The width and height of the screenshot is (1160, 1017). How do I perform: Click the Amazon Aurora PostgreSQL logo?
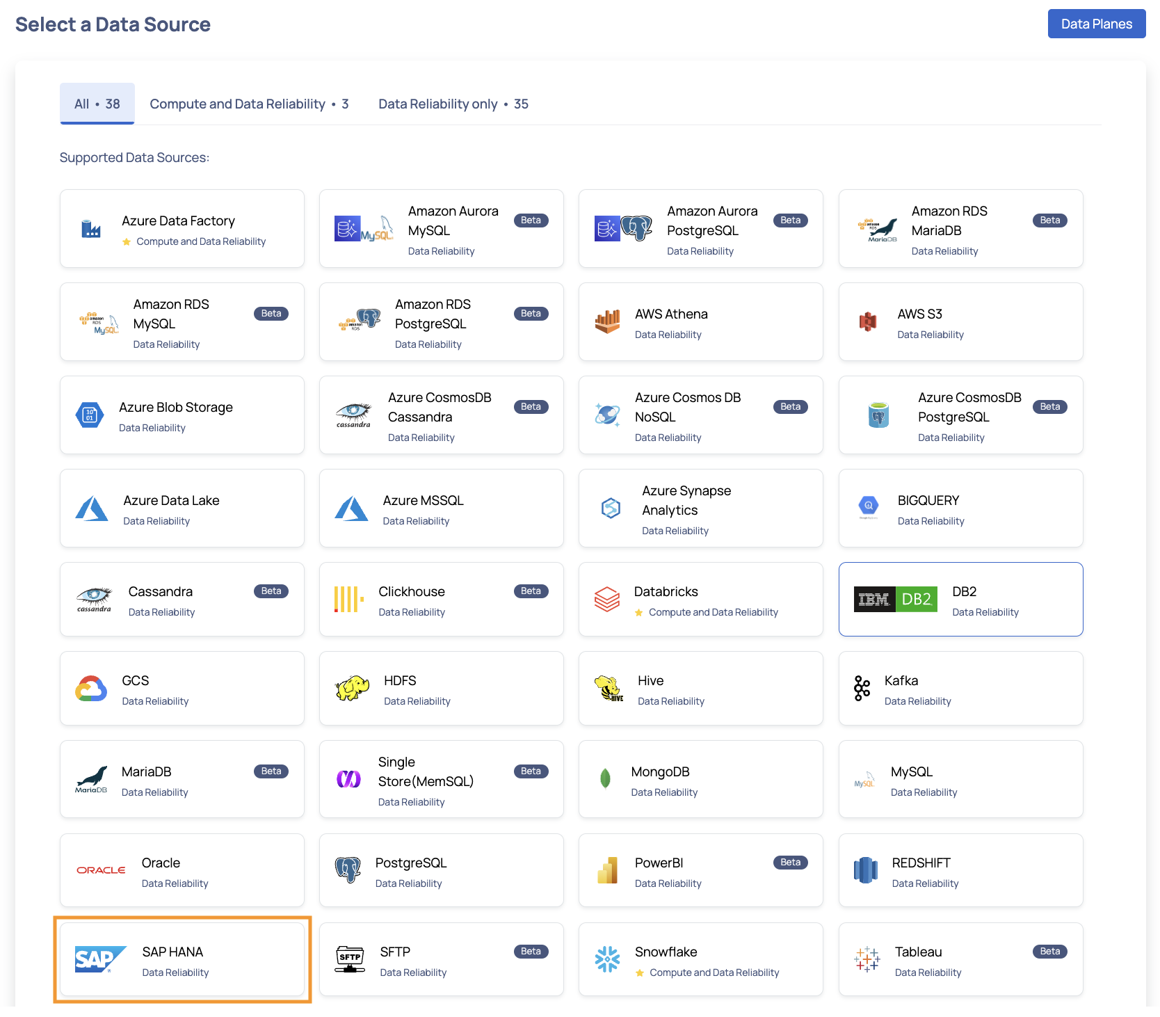623,228
